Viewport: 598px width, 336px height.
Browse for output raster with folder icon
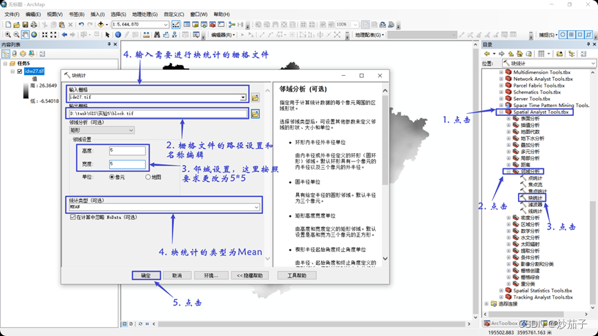point(255,114)
